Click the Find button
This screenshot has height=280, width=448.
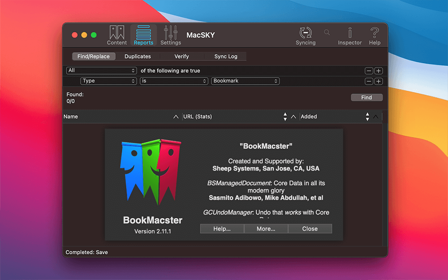tap(366, 97)
